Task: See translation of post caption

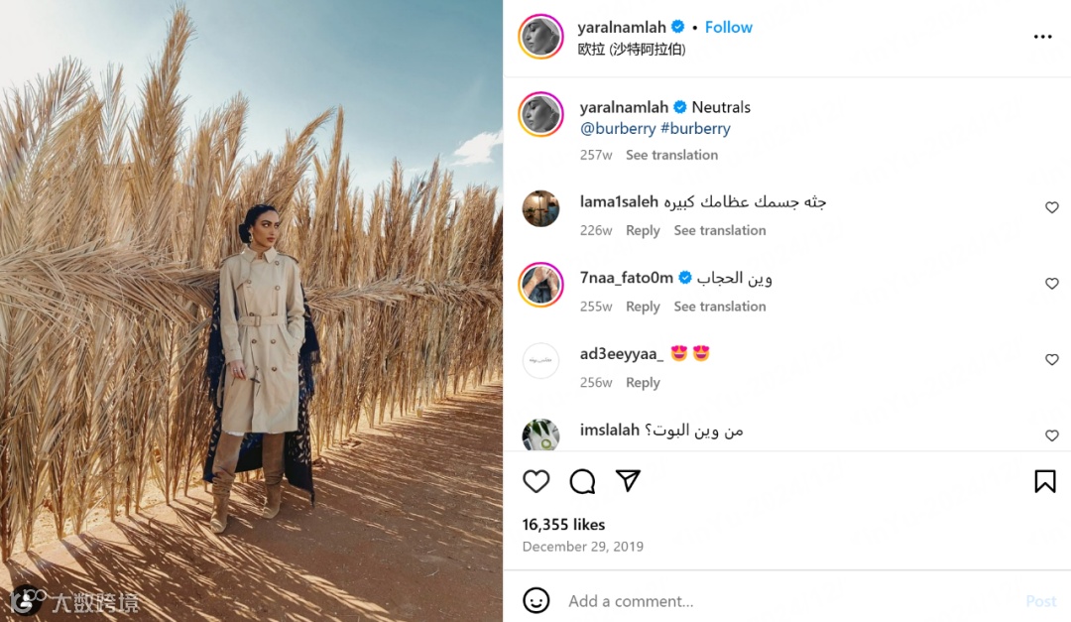Action: coord(671,155)
